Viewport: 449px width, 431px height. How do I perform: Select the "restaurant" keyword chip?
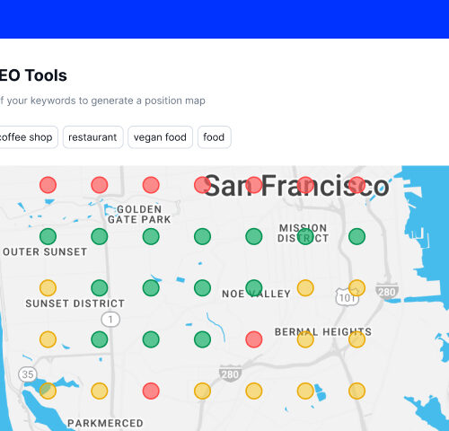tap(92, 137)
